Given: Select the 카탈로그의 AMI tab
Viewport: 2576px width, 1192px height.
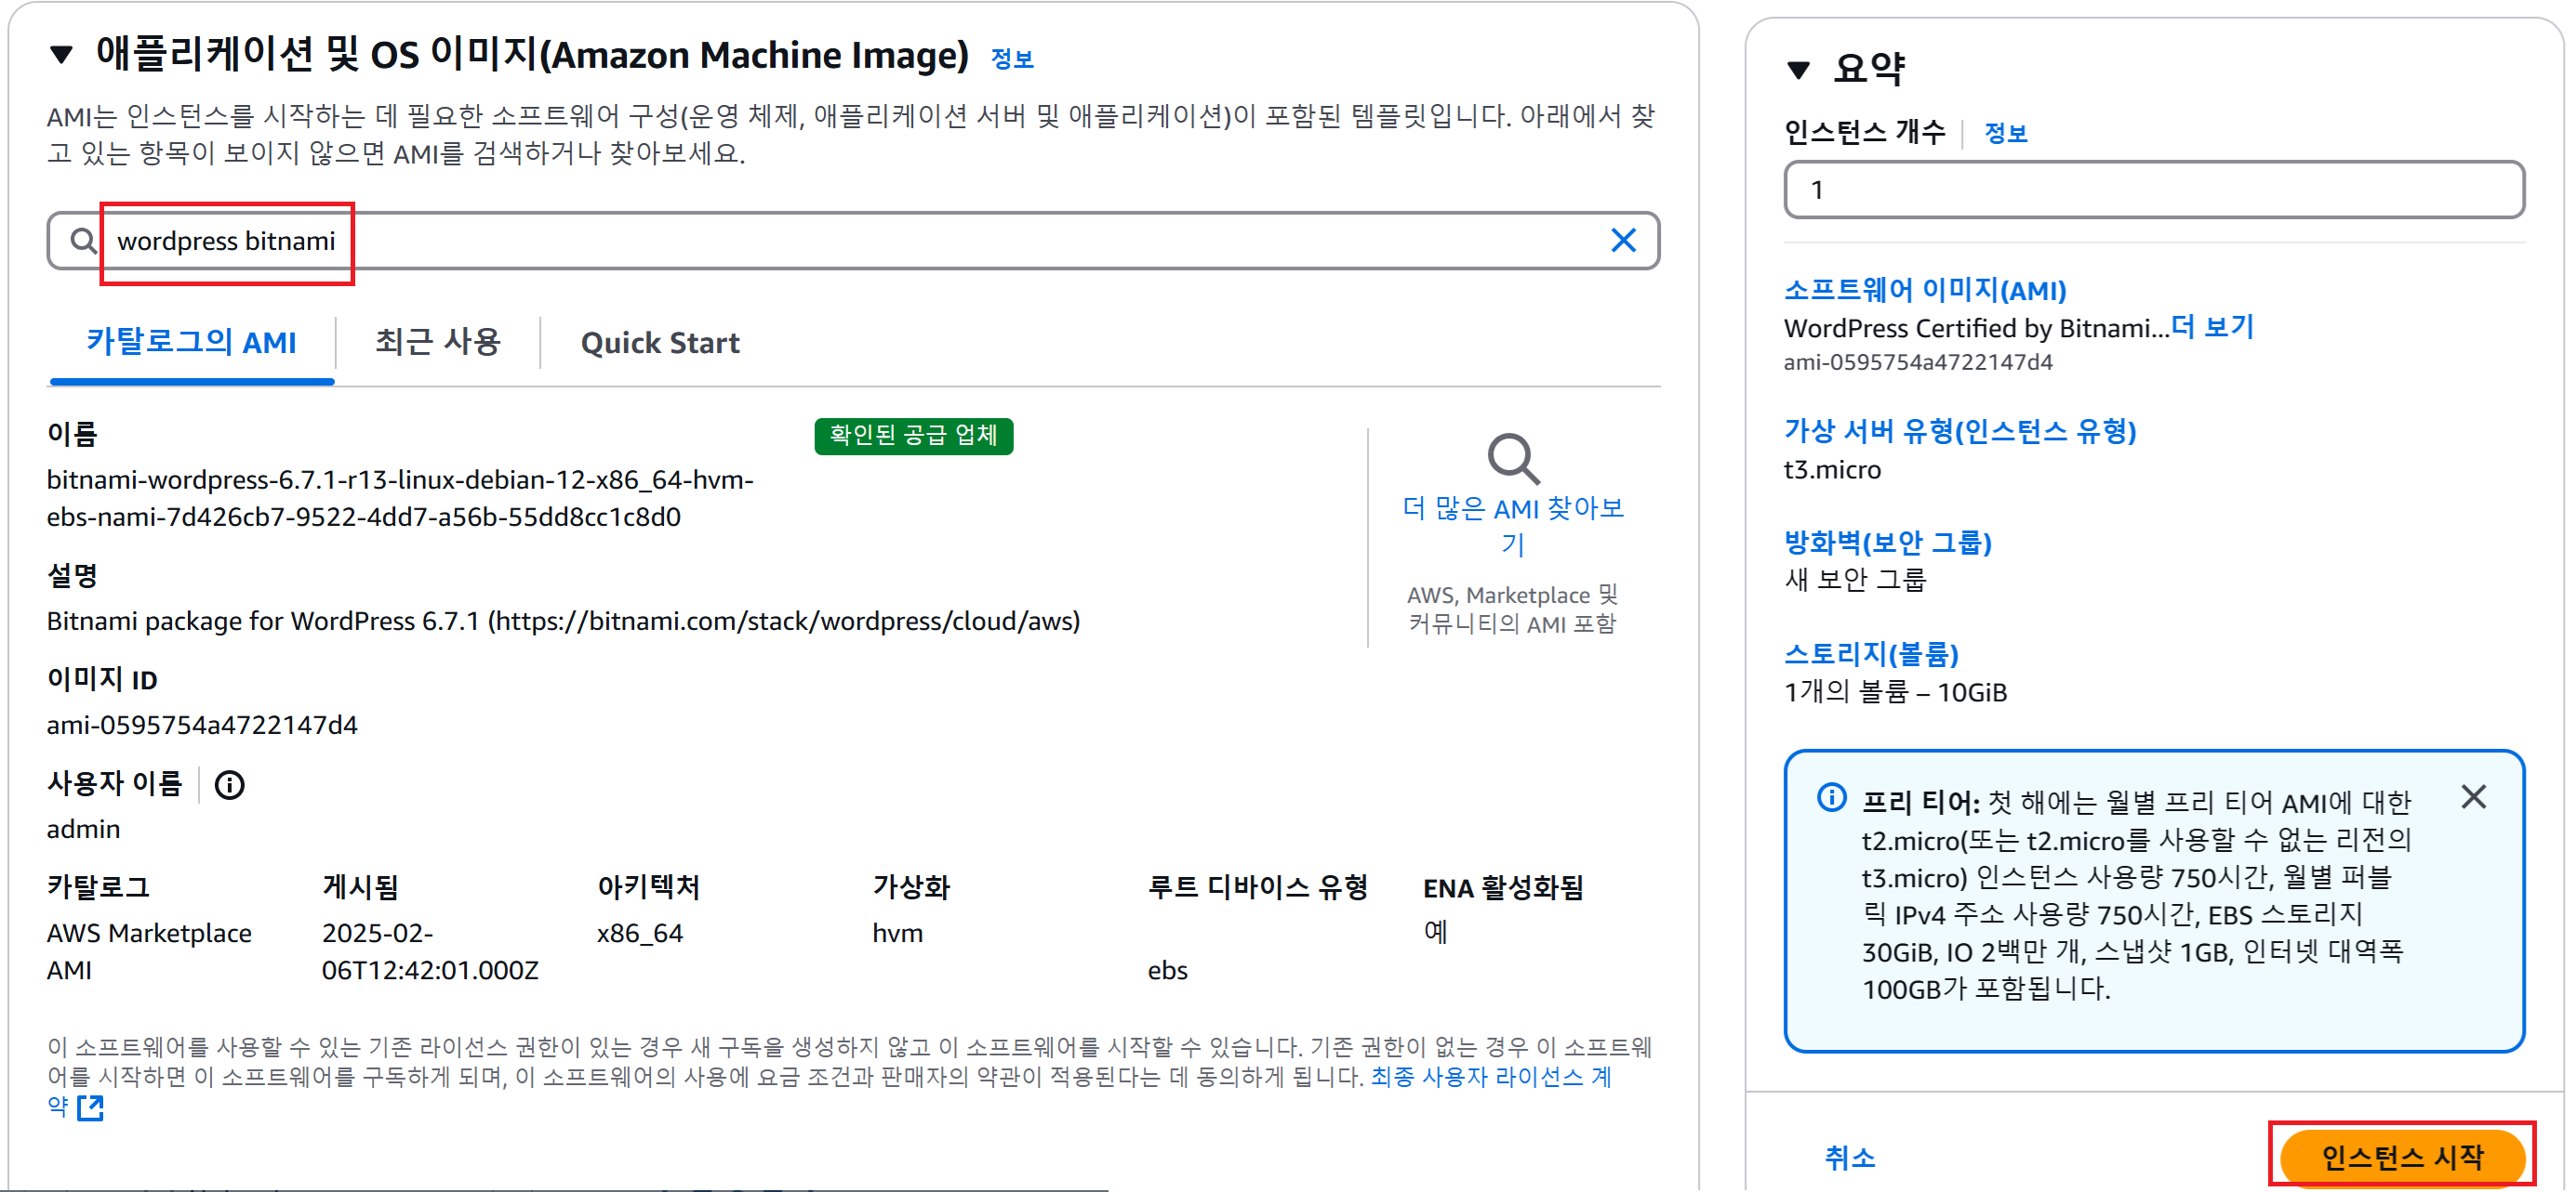Looking at the screenshot, I should (191, 342).
